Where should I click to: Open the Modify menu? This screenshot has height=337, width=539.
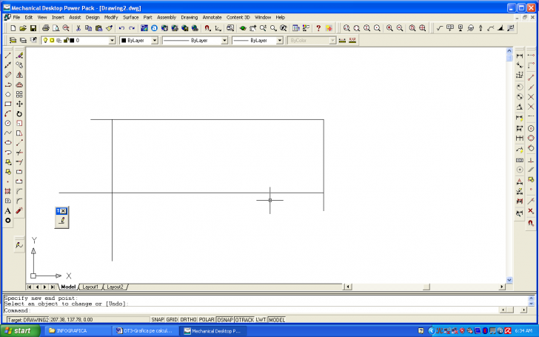tap(111, 17)
